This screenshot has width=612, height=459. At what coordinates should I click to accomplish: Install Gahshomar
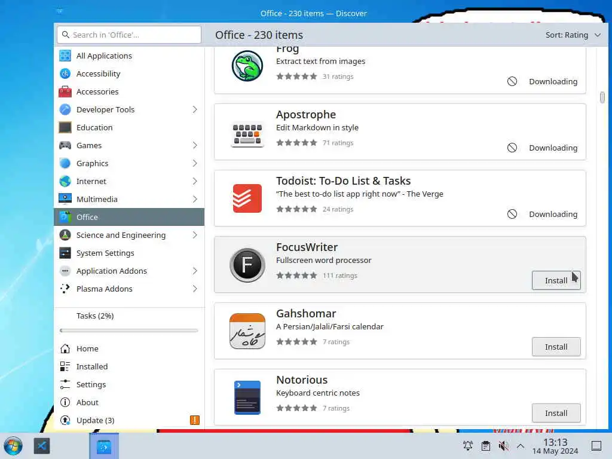[556, 347]
